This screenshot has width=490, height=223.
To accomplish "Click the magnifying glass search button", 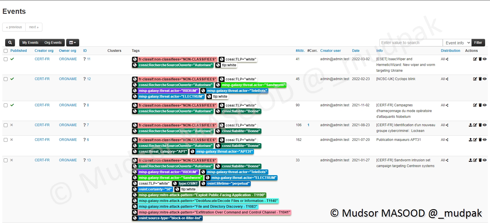I will (x=10, y=43).
